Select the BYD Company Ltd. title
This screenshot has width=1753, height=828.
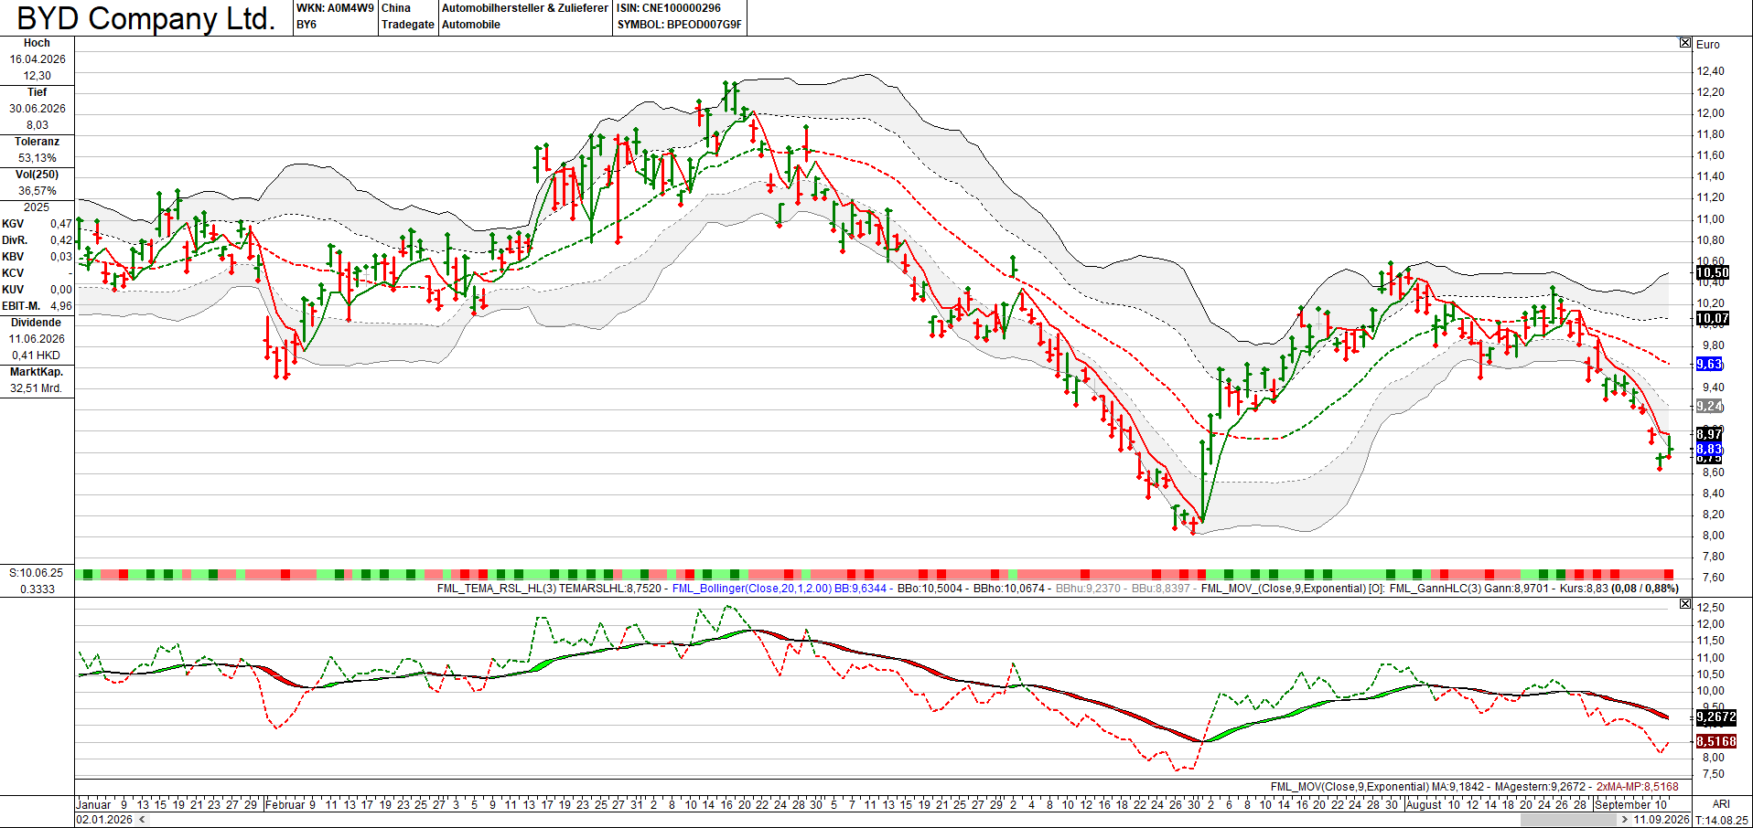click(x=146, y=18)
